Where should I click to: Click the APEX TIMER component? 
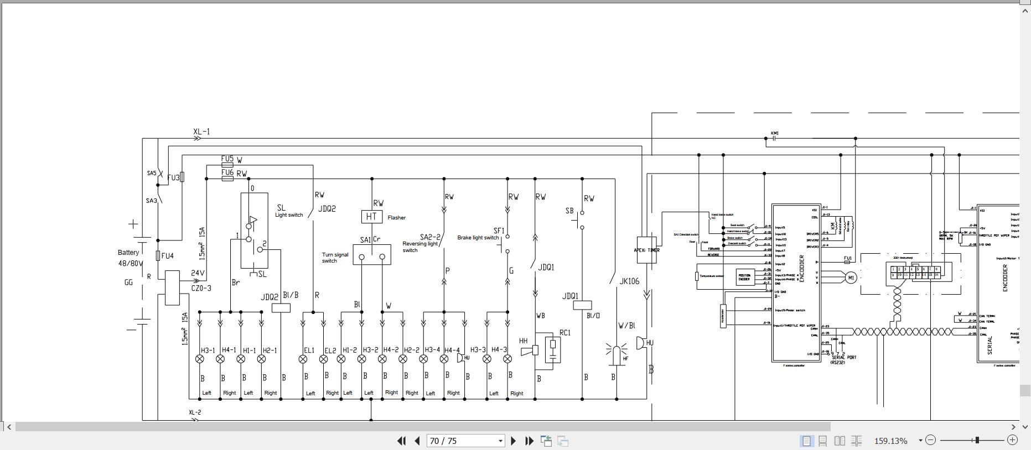(x=646, y=250)
